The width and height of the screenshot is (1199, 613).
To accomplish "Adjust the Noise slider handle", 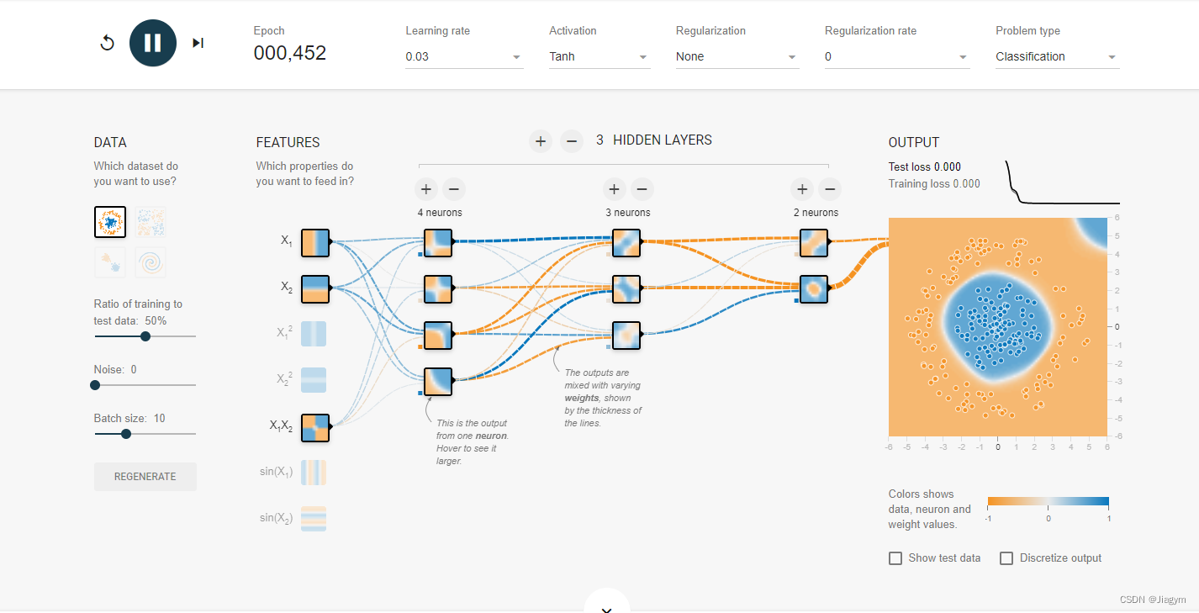I will [95, 385].
